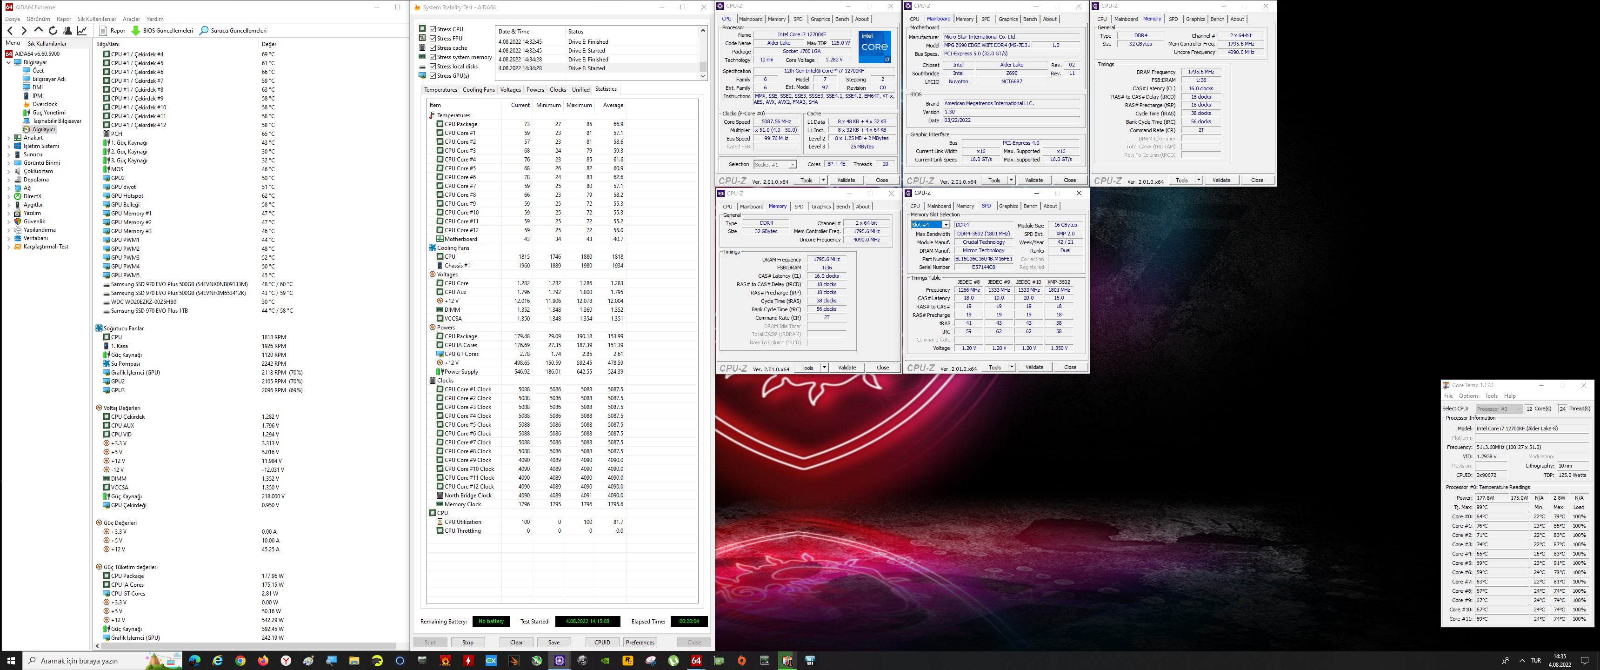Open Processor #0 dropdown in Core Temp
Image resolution: width=1600 pixels, height=670 pixels.
click(1499, 409)
